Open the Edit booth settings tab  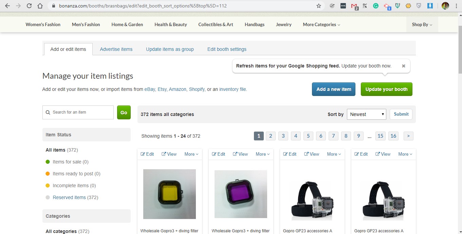point(227,49)
